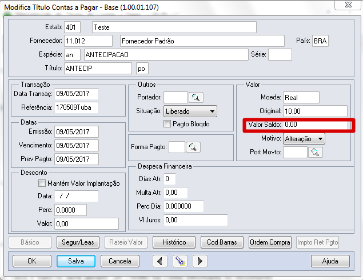Screen dimensions: 363x280
Task: Toggle the Pagto Bloqdo checkbox
Action: [x=167, y=124]
